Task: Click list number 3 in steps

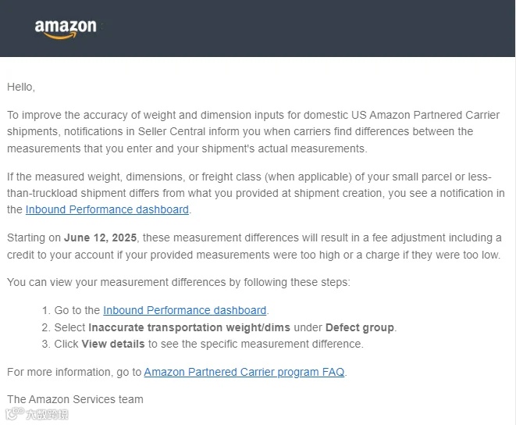Action: pyautogui.click(x=45, y=344)
